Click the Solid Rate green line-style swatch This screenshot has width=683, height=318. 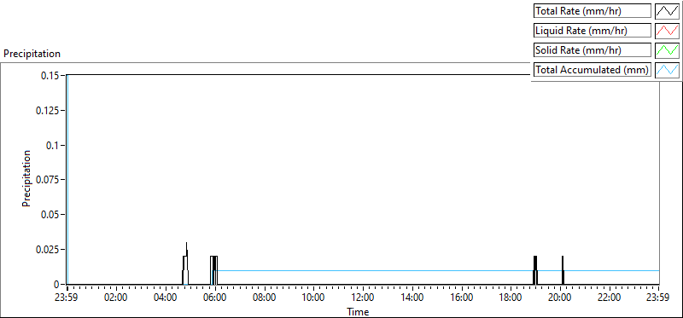tap(667, 49)
